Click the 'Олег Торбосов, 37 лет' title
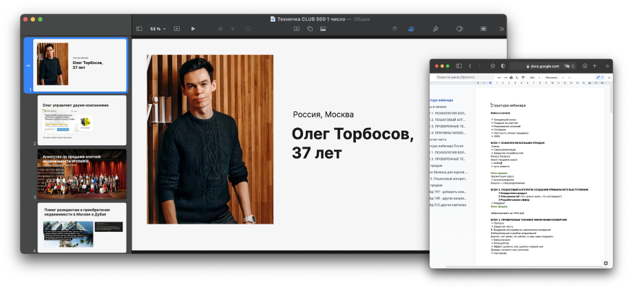This screenshot has height=289, width=628. click(x=353, y=143)
